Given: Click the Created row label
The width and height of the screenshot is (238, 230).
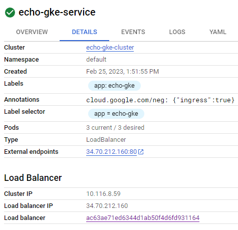Looking at the screenshot, I should tap(16, 72).
